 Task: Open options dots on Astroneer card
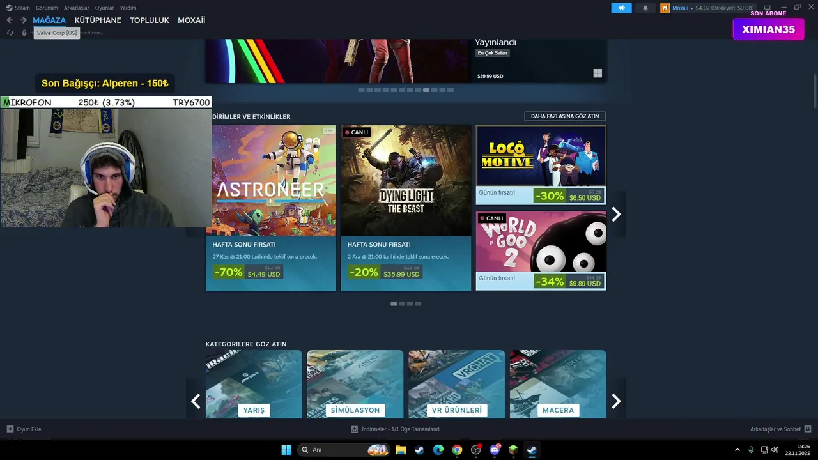coord(328,130)
